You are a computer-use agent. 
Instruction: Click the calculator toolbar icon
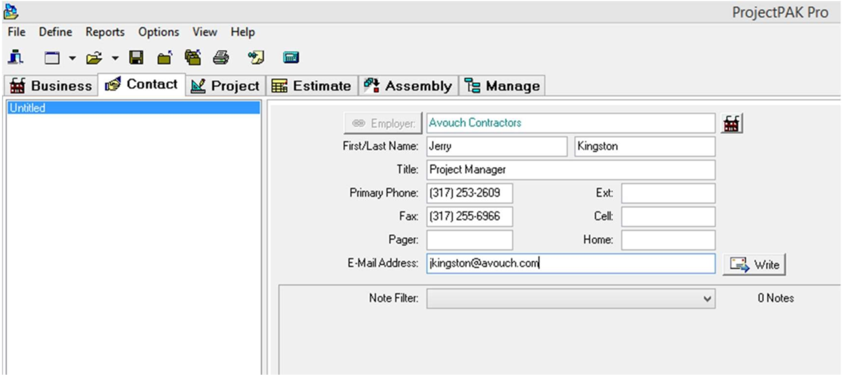(x=291, y=59)
